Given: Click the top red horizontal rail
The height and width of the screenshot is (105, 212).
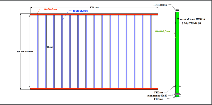Looking at the screenshot, I should (94, 14).
